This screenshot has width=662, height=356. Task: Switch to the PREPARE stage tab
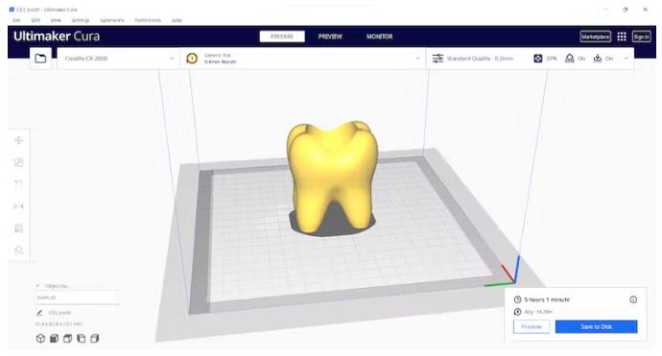click(x=282, y=36)
